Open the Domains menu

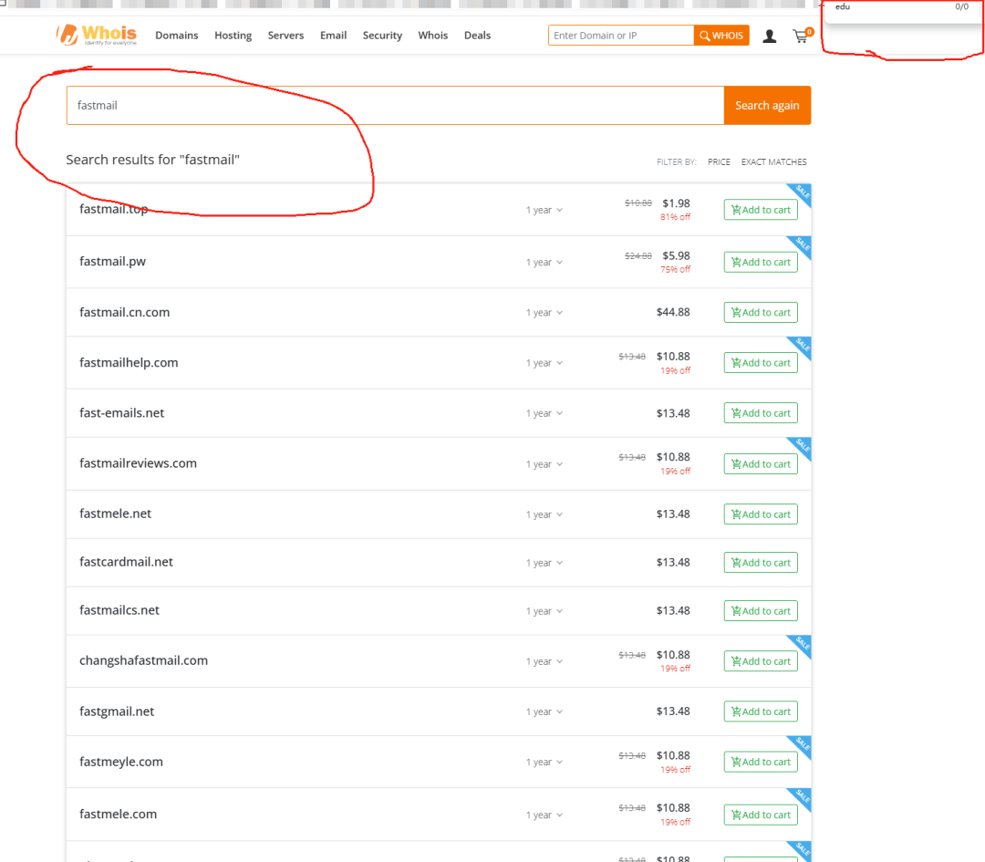176,36
